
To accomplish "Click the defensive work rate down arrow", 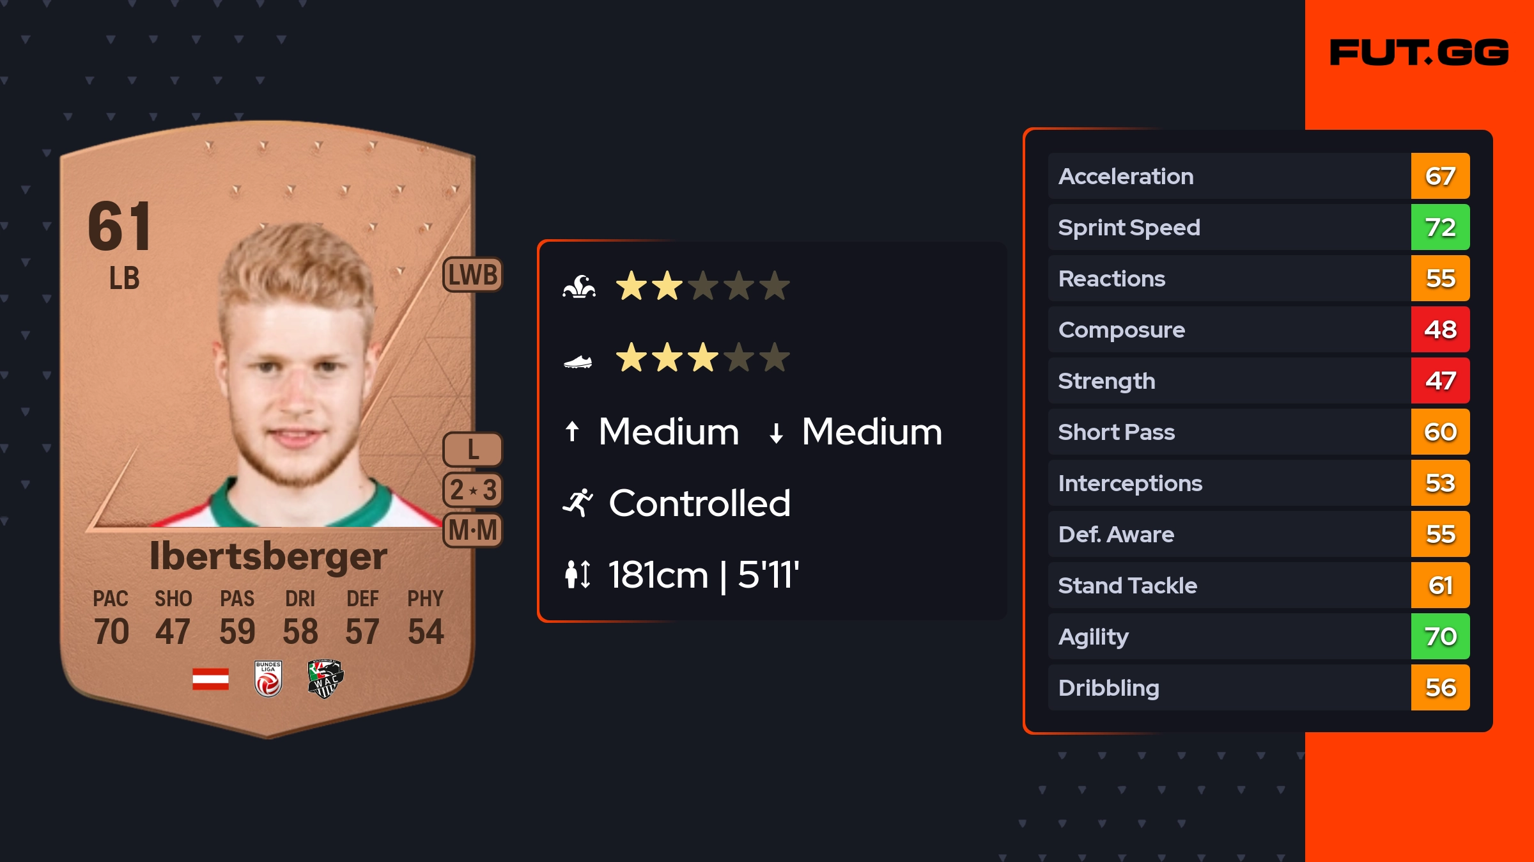I will [x=776, y=433].
